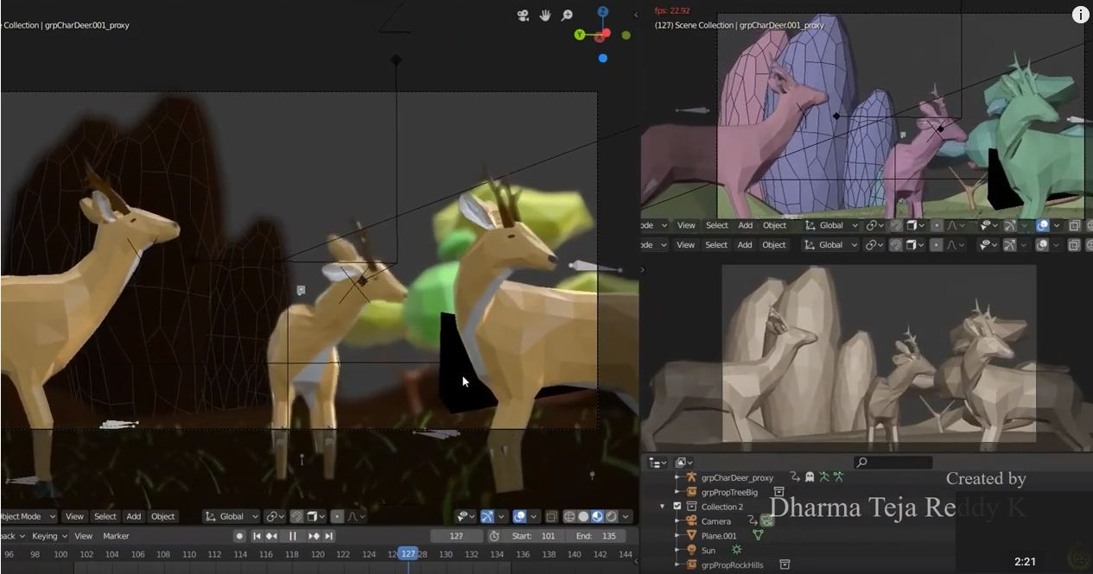Toggle overlays in the left viewport

(x=520, y=516)
